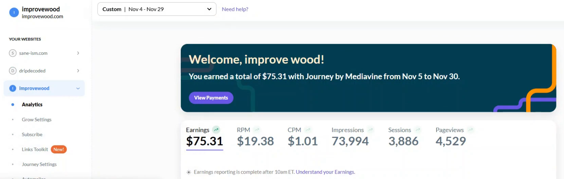Expand the sane-ism.com website chevron

(x=78, y=53)
